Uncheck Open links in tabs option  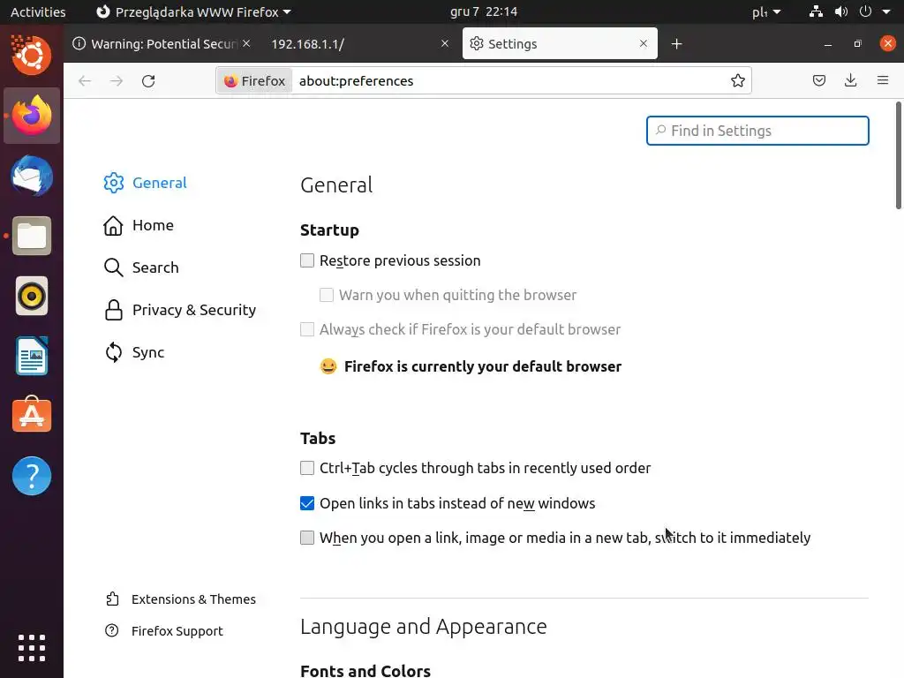click(x=307, y=503)
